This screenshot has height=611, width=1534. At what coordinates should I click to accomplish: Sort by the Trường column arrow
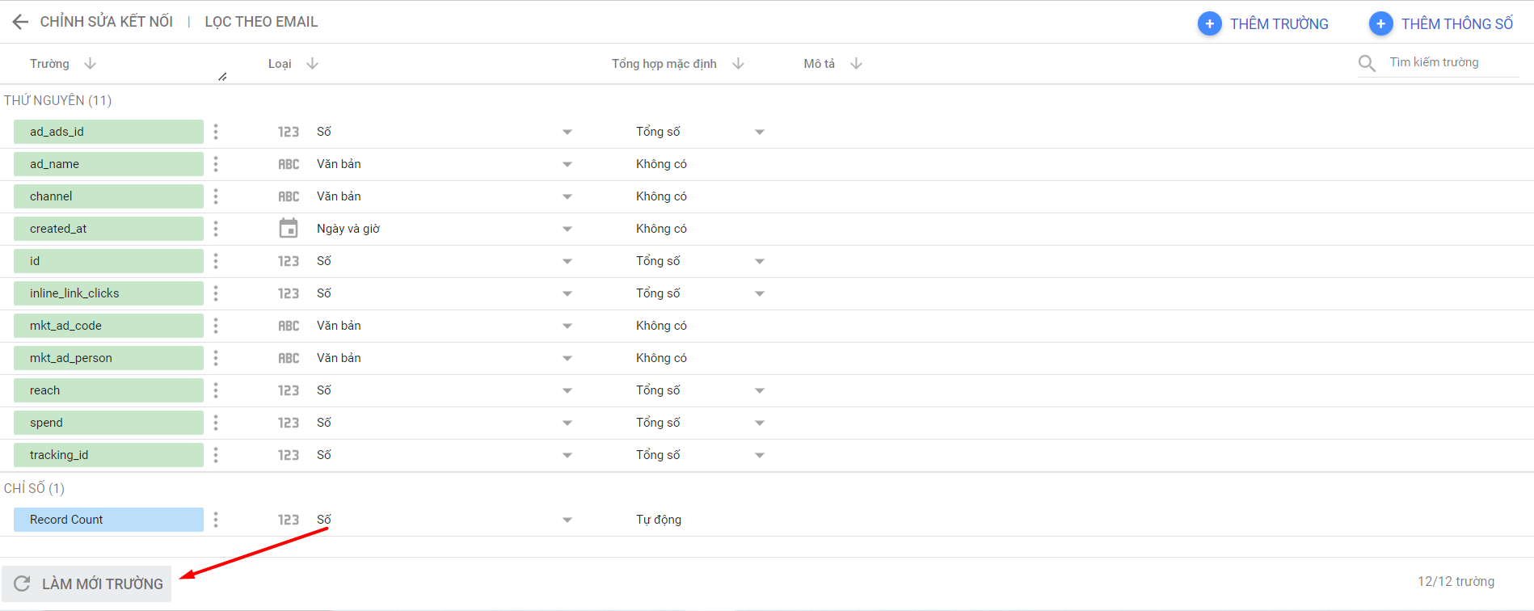pos(91,63)
